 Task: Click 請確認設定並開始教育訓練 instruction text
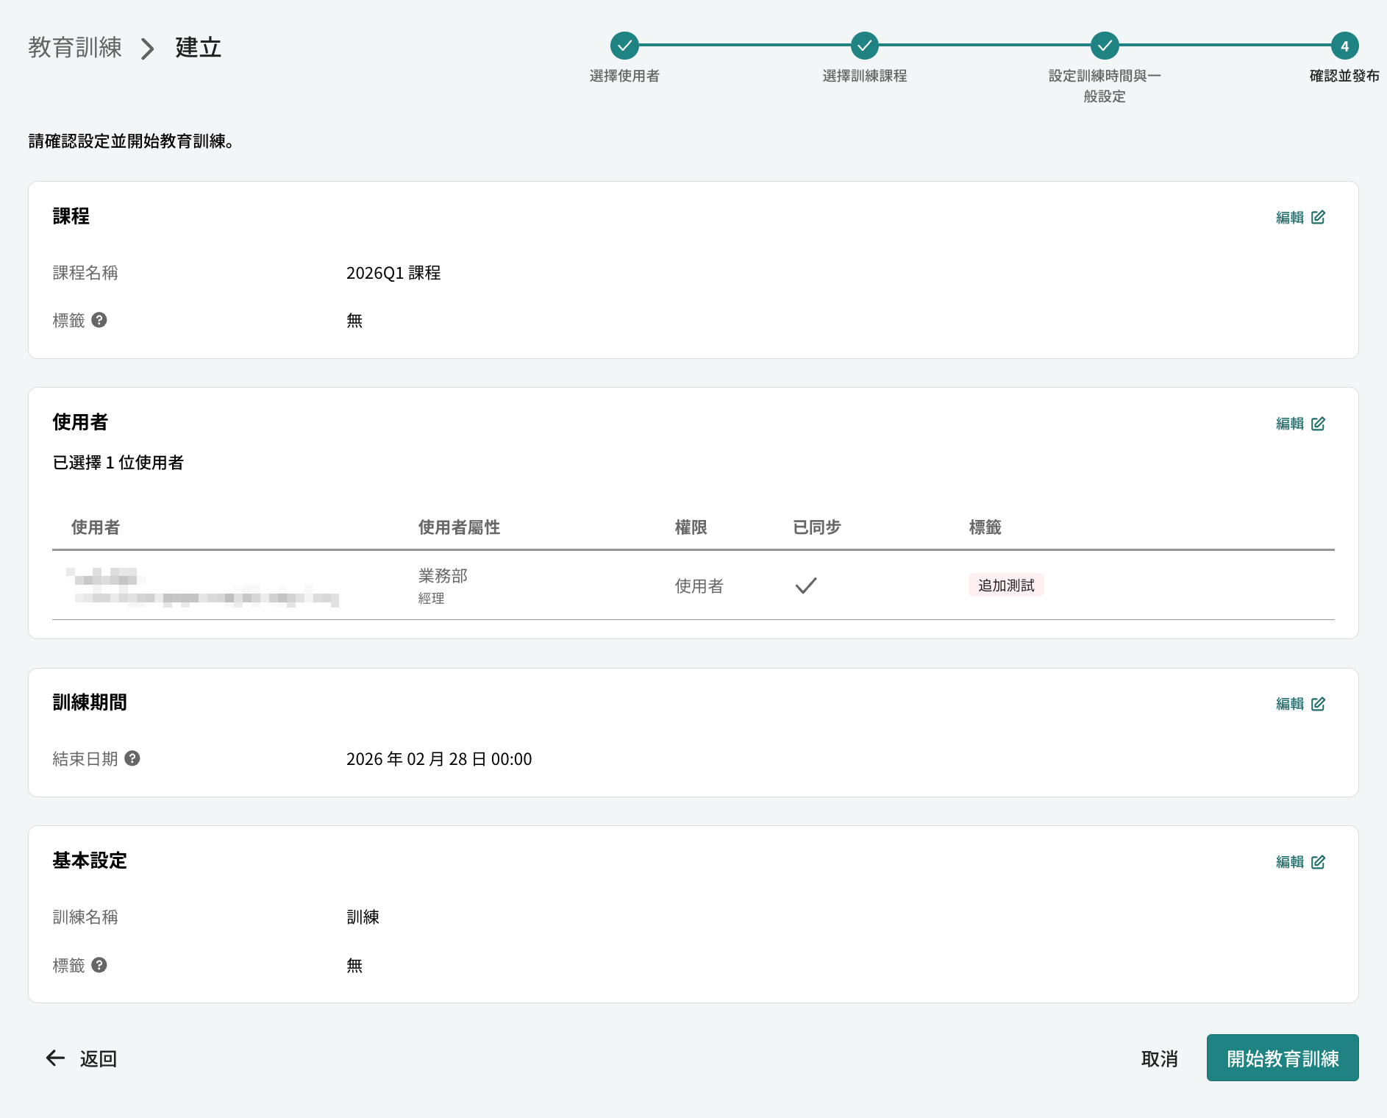[x=132, y=141]
